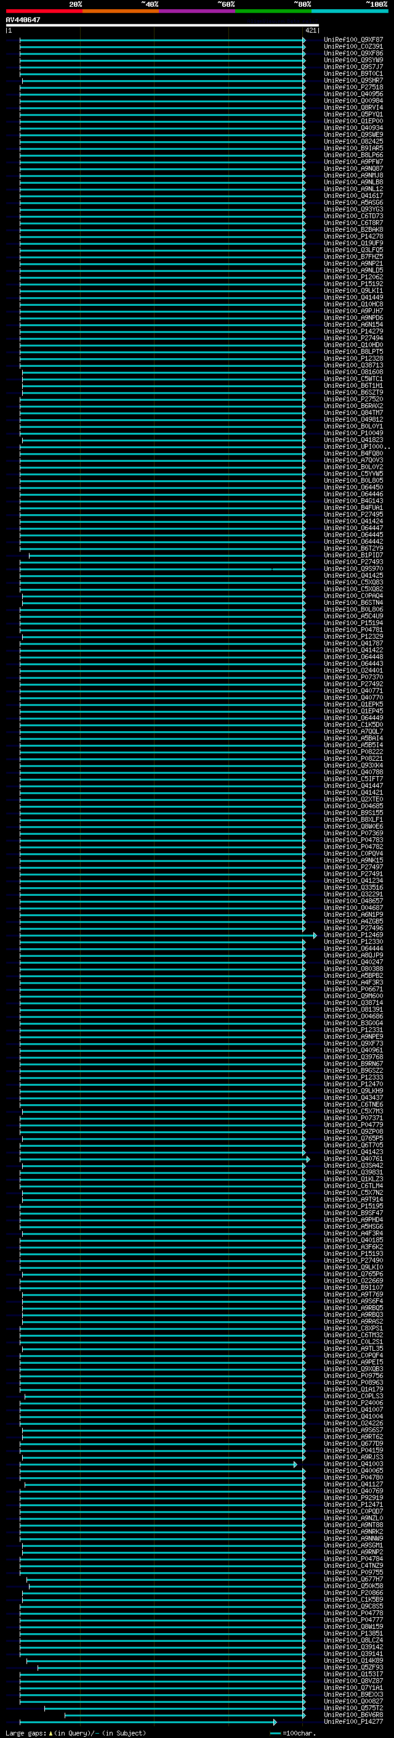The image size is (394, 1738).
Task: Select hit label UniRef100_P12330
Action: 353,942
